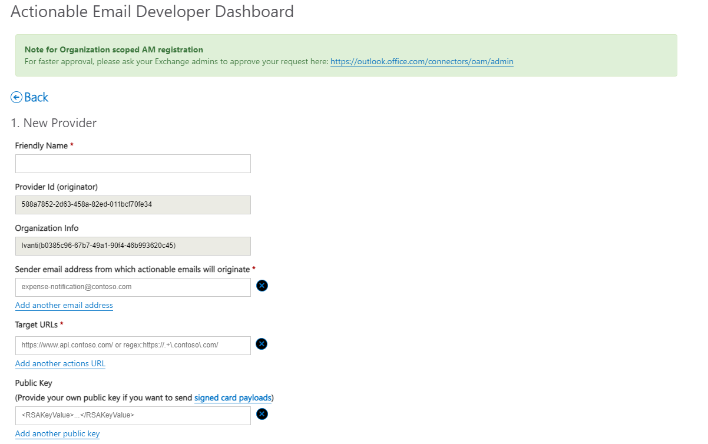Viewport: 708px width, 444px height.
Task: Remove the Public Key entry
Action: click(262, 415)
